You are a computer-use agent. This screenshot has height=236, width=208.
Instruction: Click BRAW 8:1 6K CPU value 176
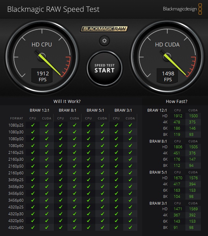pyautogui.click(x=177, y=159)
